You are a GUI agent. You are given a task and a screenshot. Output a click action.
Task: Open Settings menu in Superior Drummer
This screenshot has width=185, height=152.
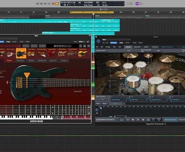[x=108, y=47]
